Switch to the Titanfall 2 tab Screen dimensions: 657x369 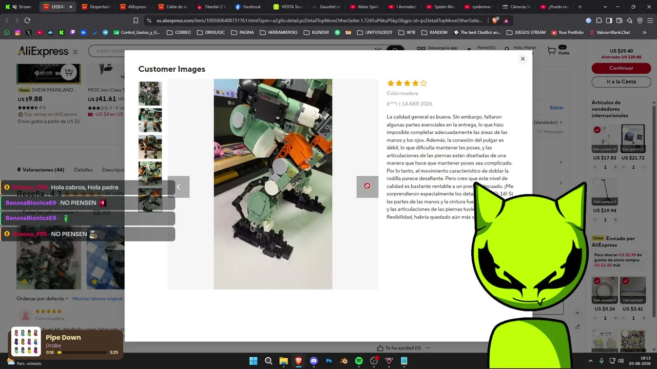coord(211,7)
